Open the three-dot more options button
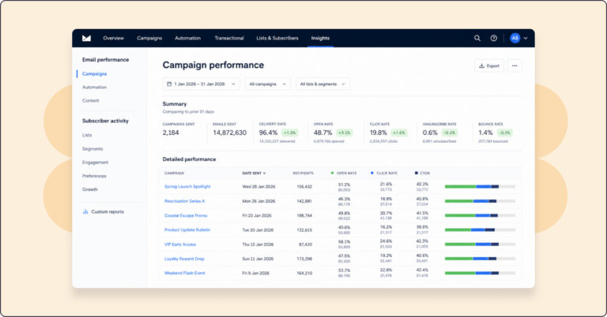 (x=515, y=65)
